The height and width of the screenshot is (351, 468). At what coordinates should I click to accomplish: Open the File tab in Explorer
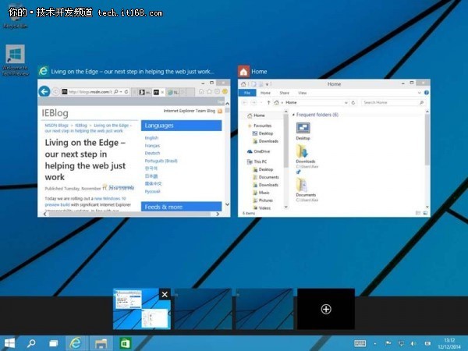pyautogui.click(x=246, y=92)
